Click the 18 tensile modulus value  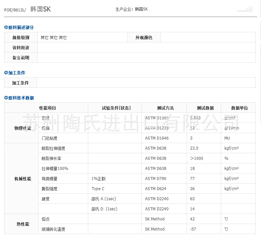[192, 169]
